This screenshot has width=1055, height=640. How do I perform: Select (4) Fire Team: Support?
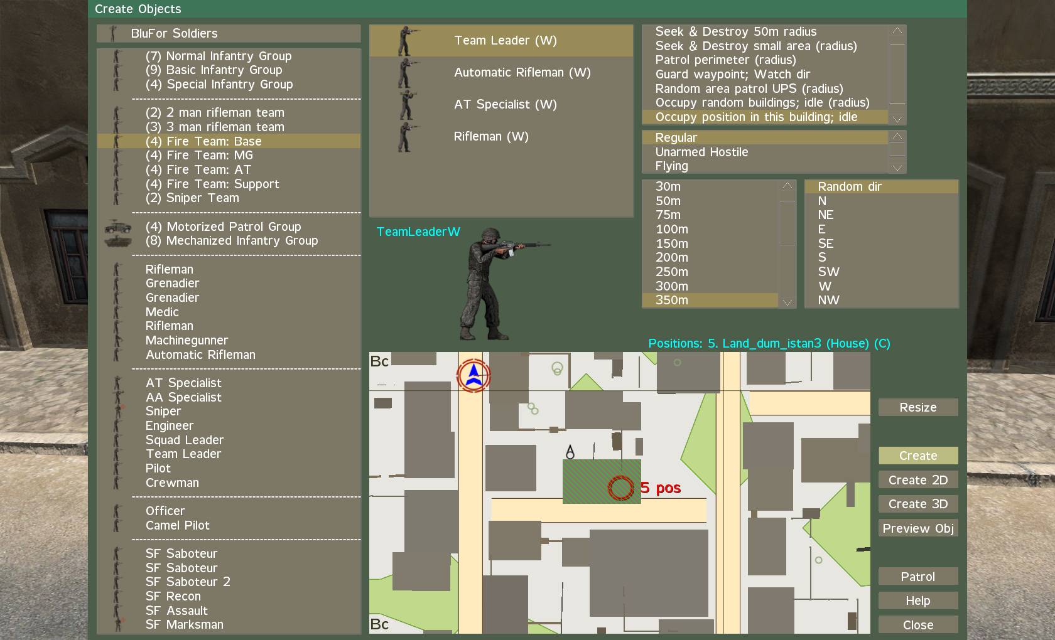pos(229,184)
